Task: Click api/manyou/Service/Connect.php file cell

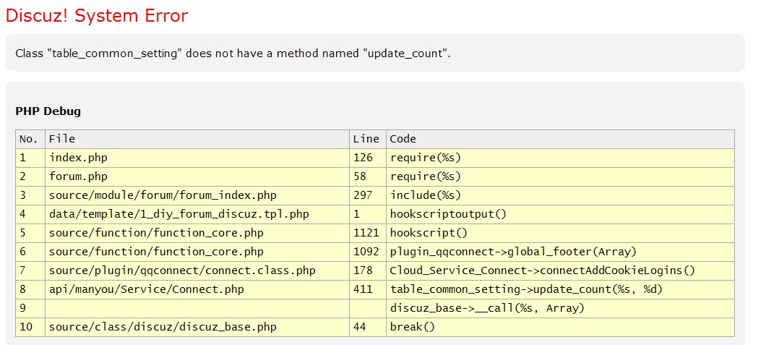Action: coord(147,289)
